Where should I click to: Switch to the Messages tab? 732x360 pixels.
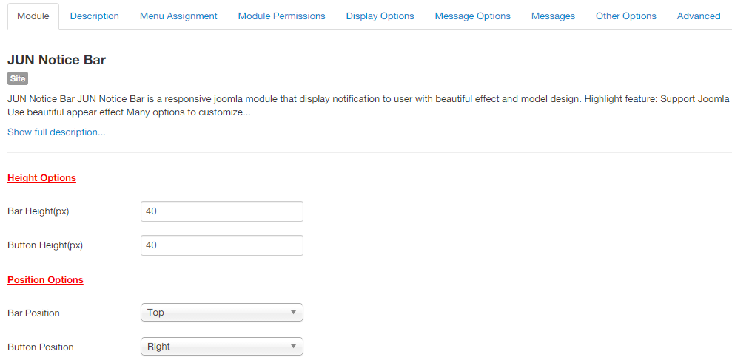click(x=553, y=16)
